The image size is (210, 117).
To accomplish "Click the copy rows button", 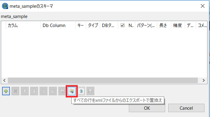I will pyautogui.click(x=44, y=91).
